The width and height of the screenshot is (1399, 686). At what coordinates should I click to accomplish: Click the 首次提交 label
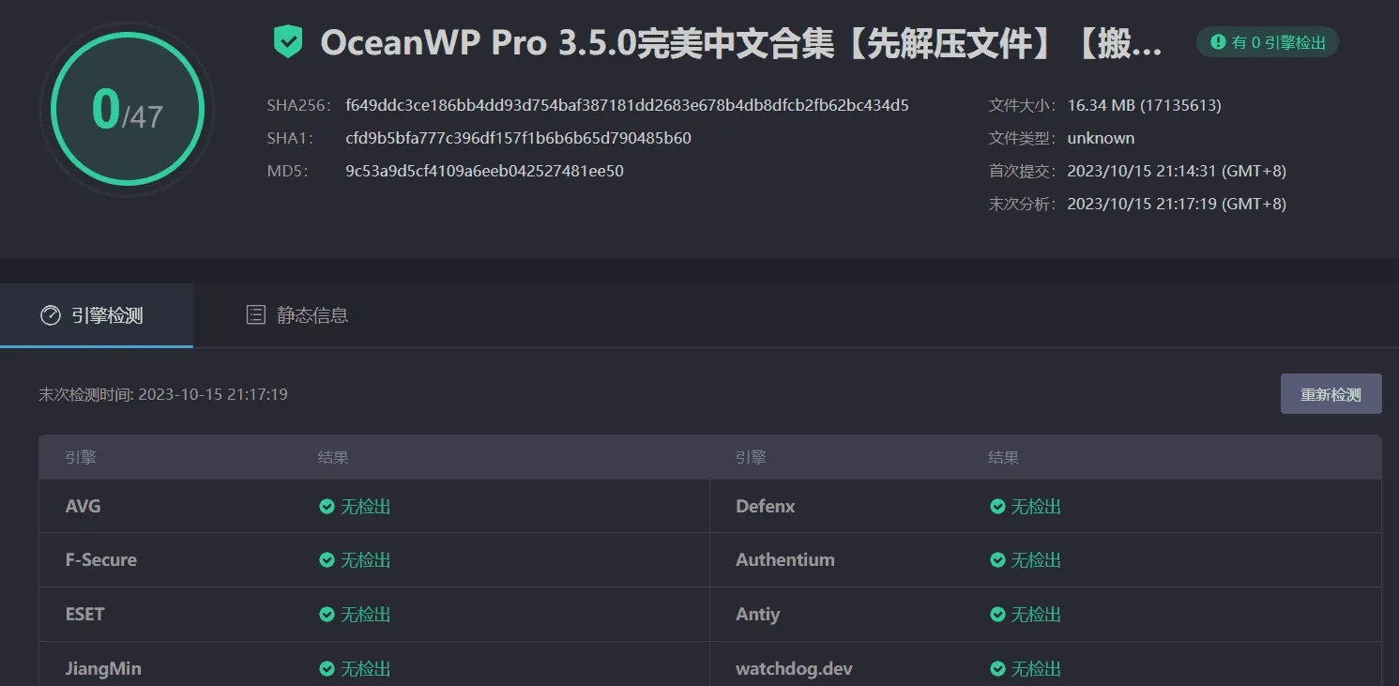(1023, 171)
